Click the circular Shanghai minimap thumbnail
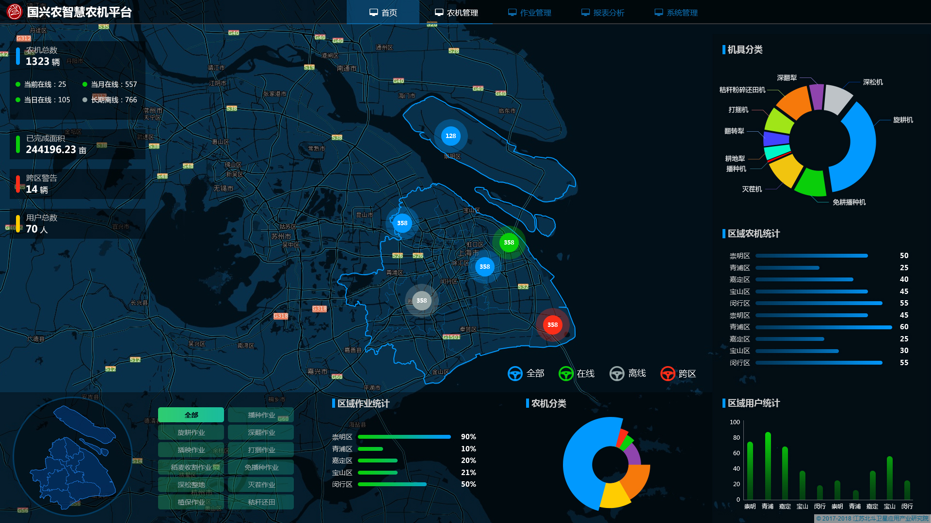Screen dimensions: 931x523 coord(73,457)
